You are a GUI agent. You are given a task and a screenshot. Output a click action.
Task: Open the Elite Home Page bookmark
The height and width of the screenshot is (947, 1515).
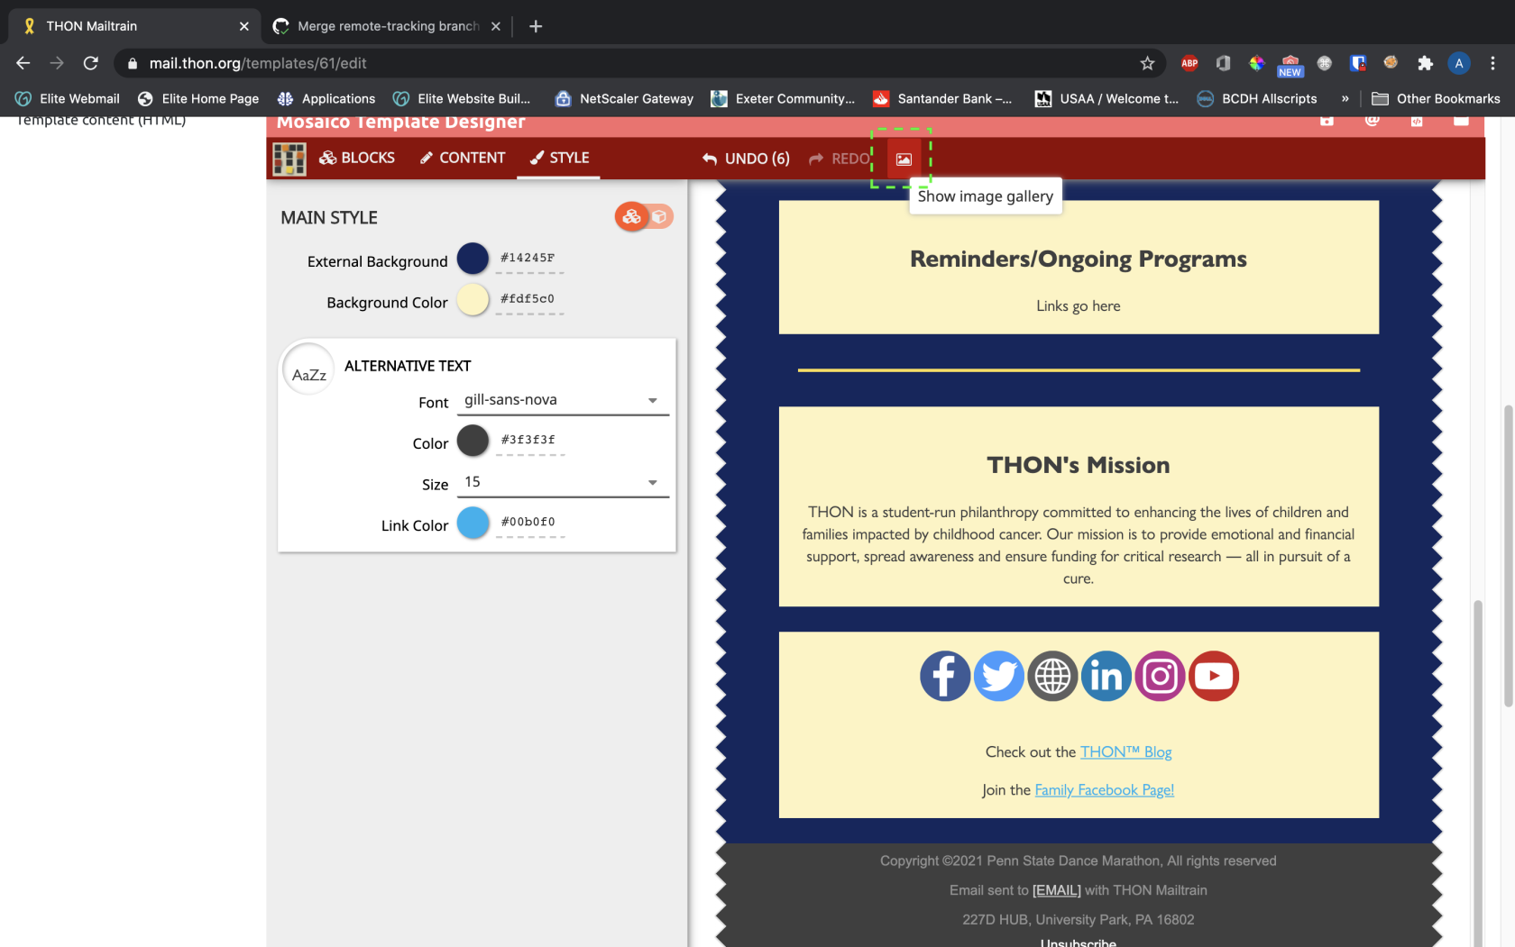(x=198, y=99)
